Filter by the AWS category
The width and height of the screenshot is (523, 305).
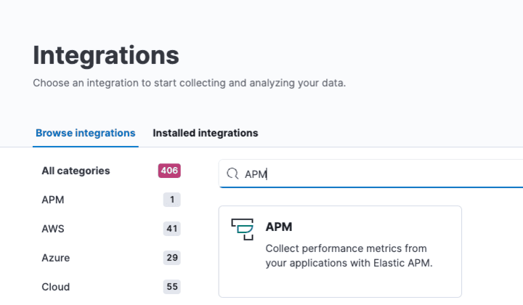click(53, 229)
